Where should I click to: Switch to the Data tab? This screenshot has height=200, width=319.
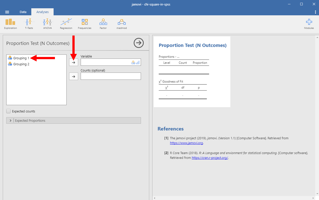tap(23, 12)
